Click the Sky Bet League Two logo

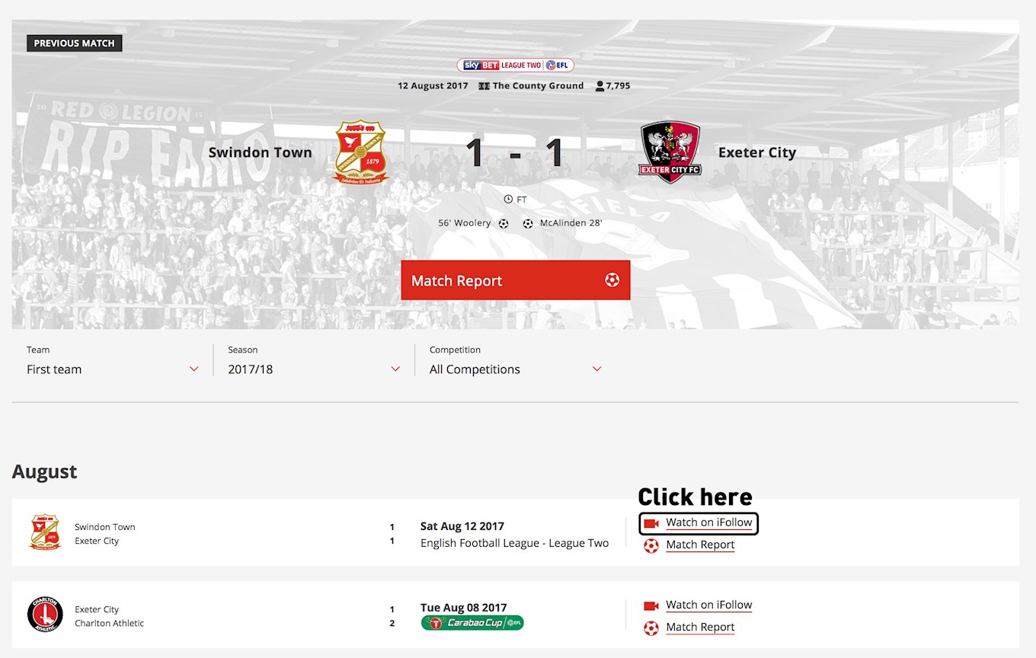(515, 65)
